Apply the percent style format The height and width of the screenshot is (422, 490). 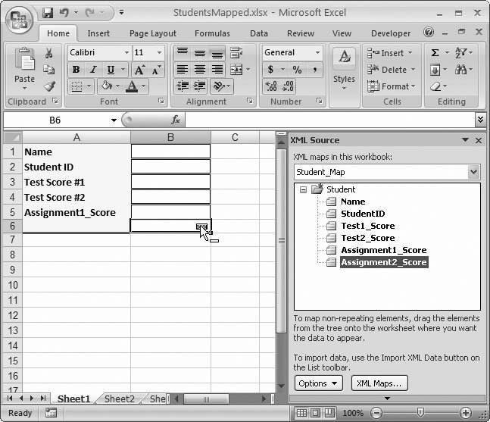pyautogui.click(x=297, y=70)
